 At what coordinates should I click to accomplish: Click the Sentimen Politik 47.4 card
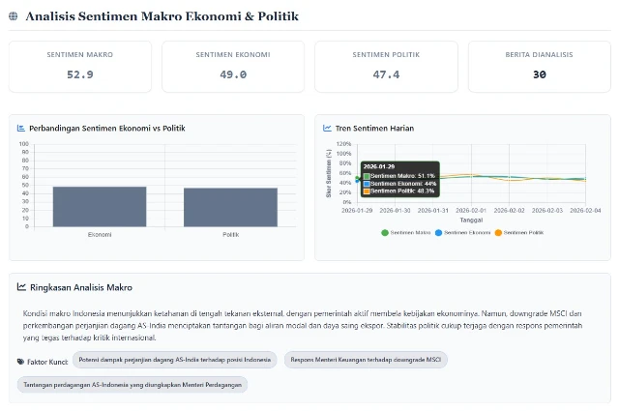click(386, 66)
